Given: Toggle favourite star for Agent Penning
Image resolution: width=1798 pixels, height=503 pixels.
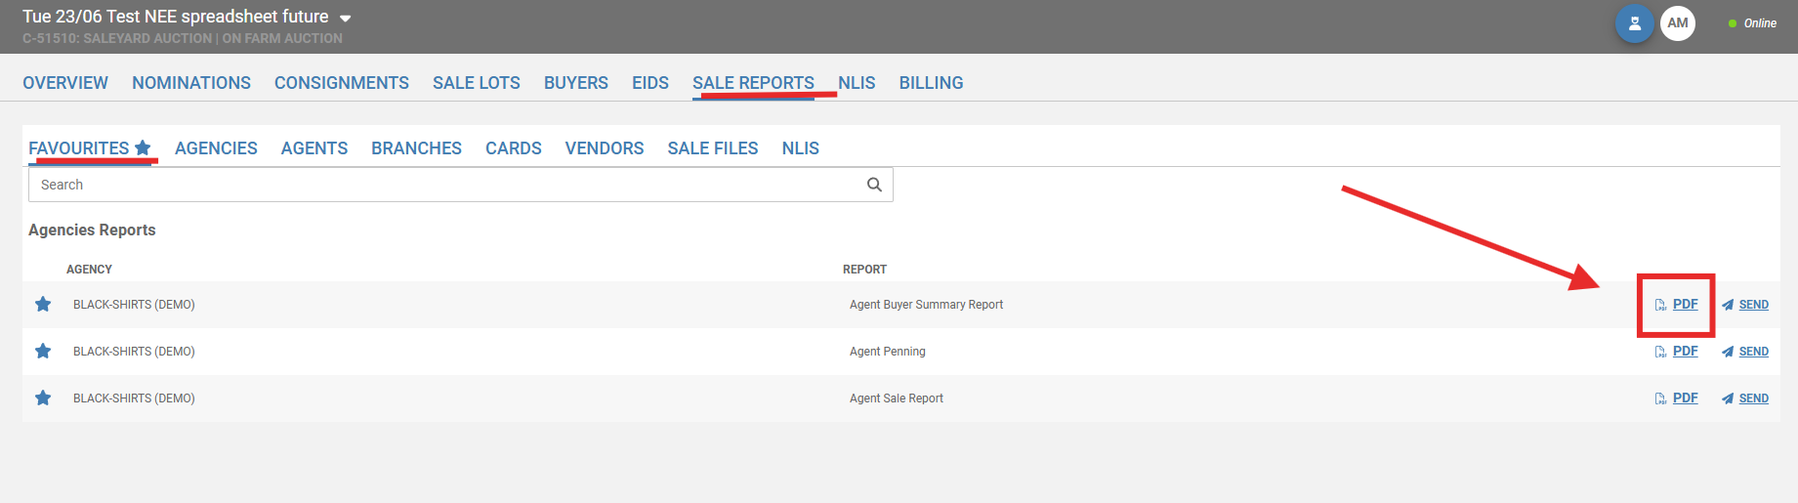Looking at the screenshot, I should (43, 352).
